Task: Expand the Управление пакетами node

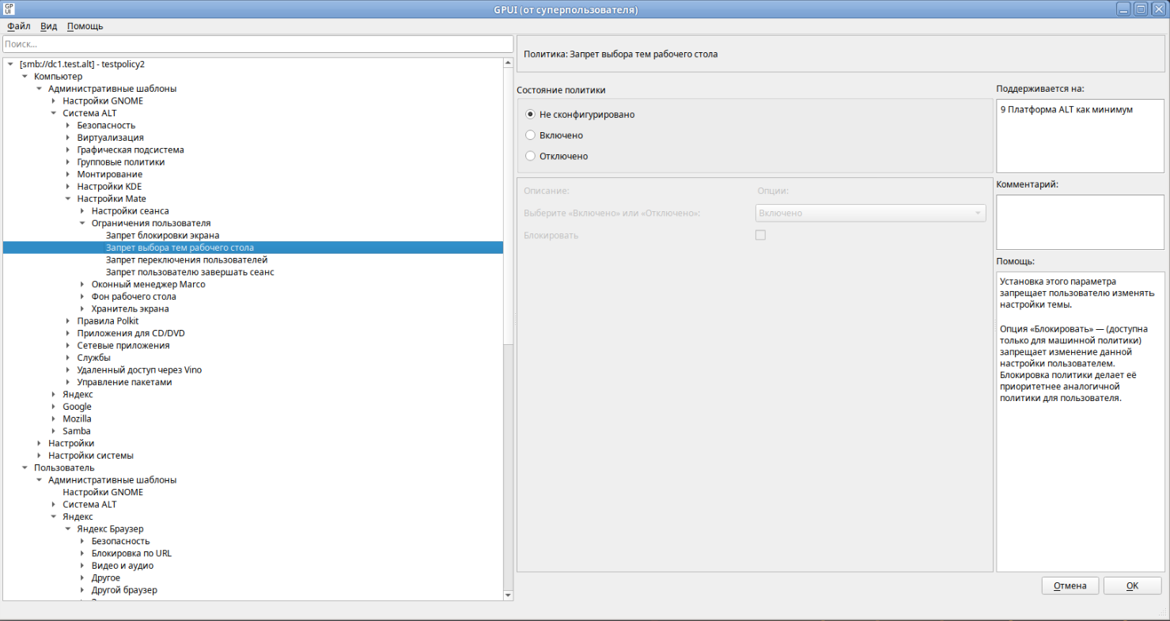Action: tap(68, 382)
